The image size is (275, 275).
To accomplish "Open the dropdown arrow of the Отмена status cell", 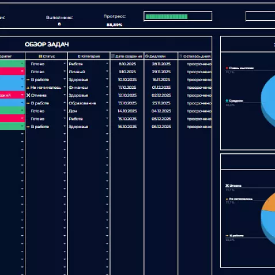I will [65, 95].
